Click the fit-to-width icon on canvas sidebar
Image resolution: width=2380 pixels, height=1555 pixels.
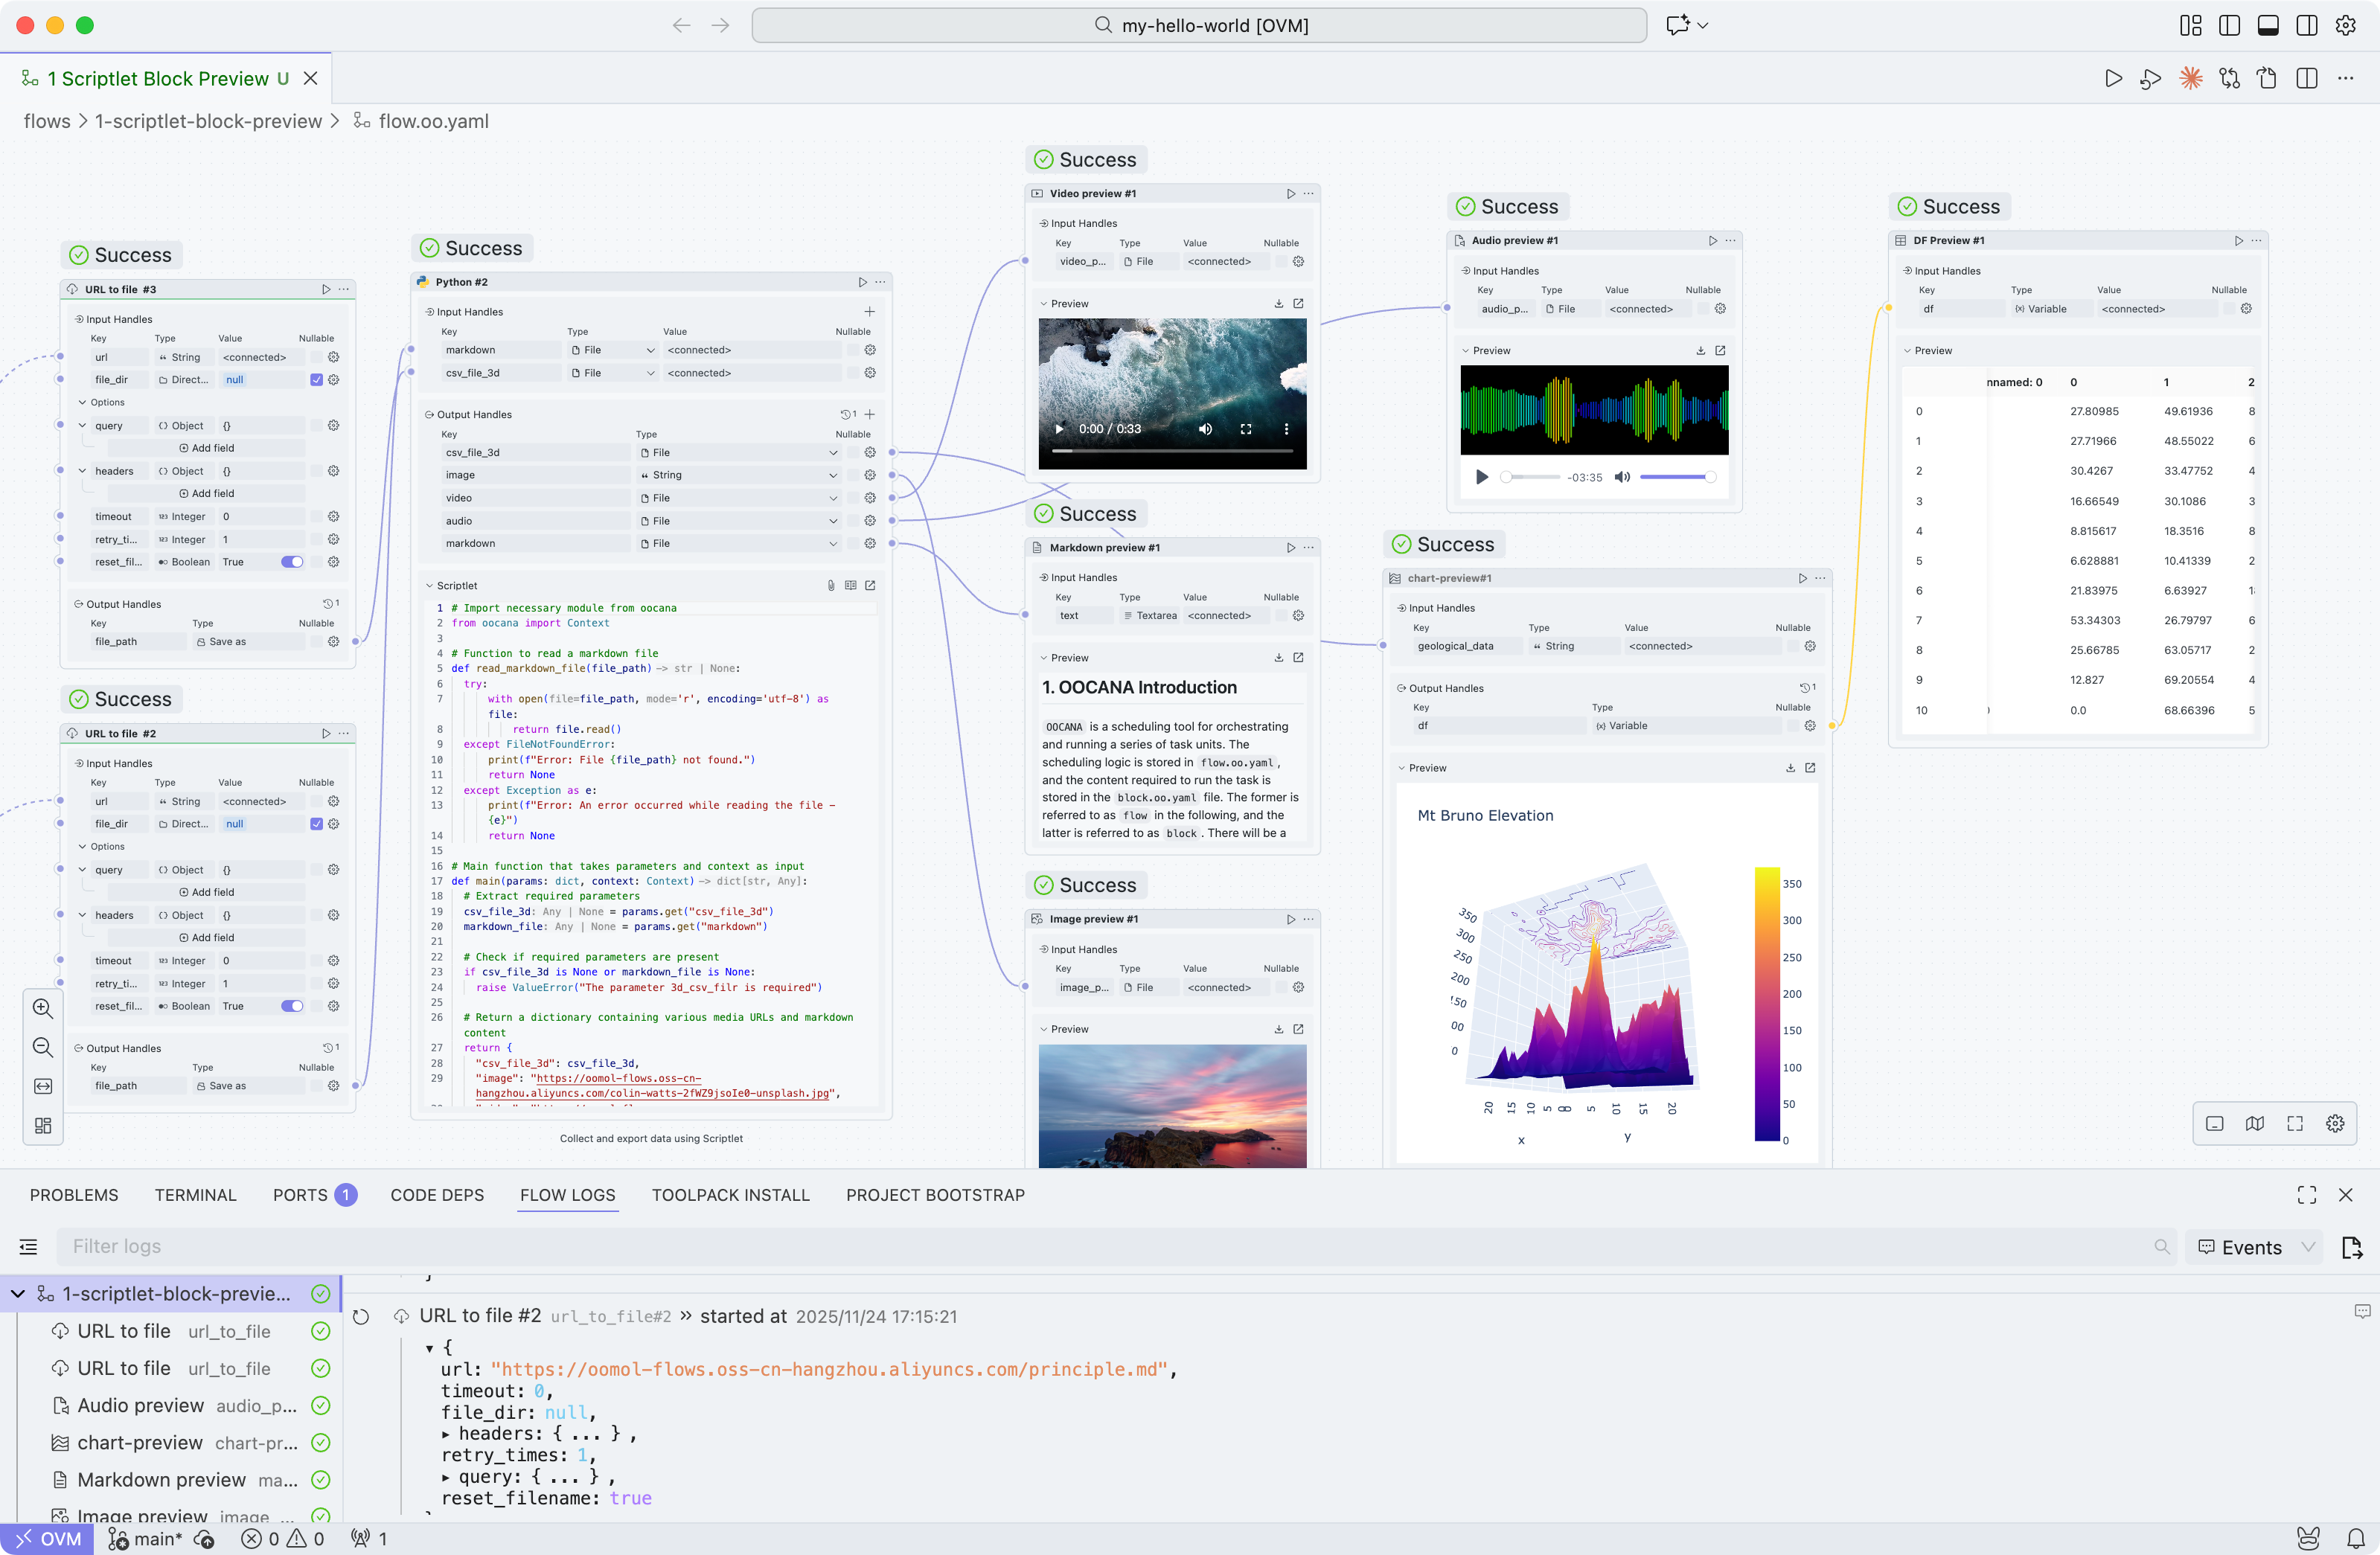[42, 1086]
